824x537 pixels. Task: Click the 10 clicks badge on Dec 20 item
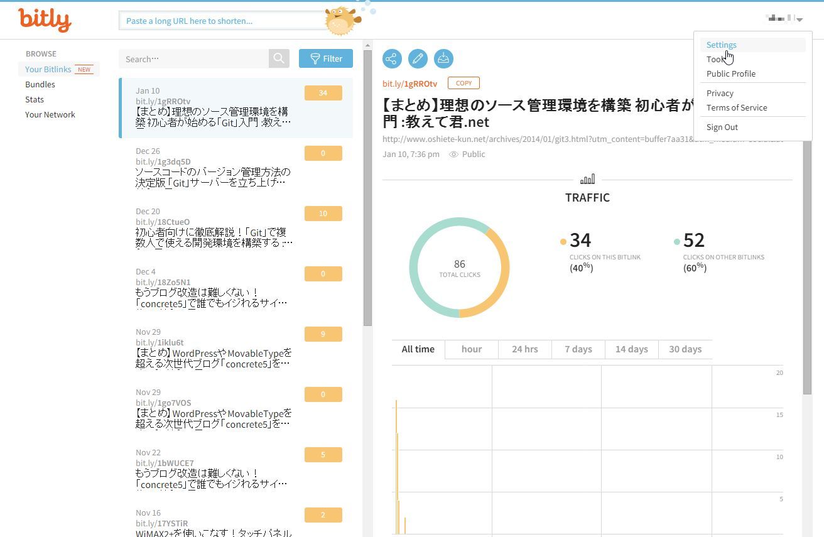[323, 214]
